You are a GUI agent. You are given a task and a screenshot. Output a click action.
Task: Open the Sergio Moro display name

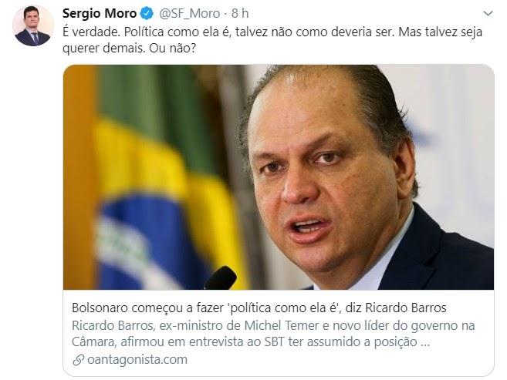coord(100,14)
